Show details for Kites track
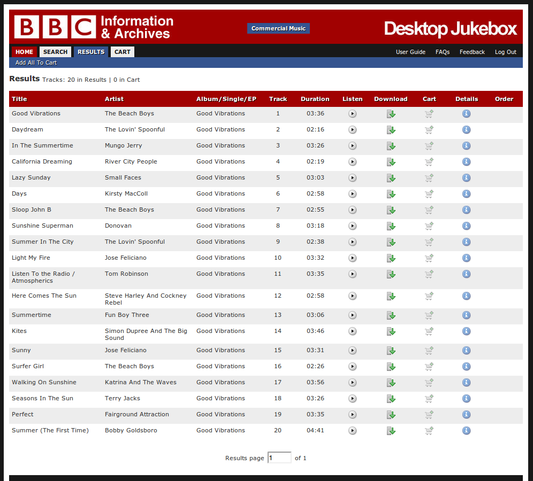The image size is (533, 481). pos(466,331)
